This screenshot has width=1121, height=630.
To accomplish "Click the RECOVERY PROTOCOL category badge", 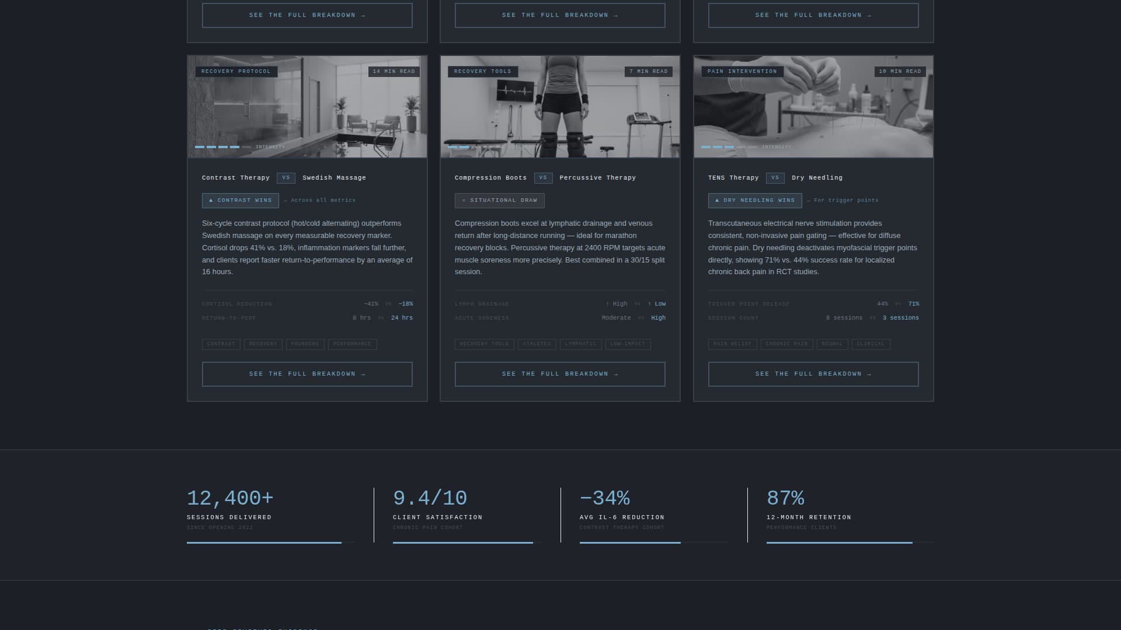I will [x=236, y=72].
